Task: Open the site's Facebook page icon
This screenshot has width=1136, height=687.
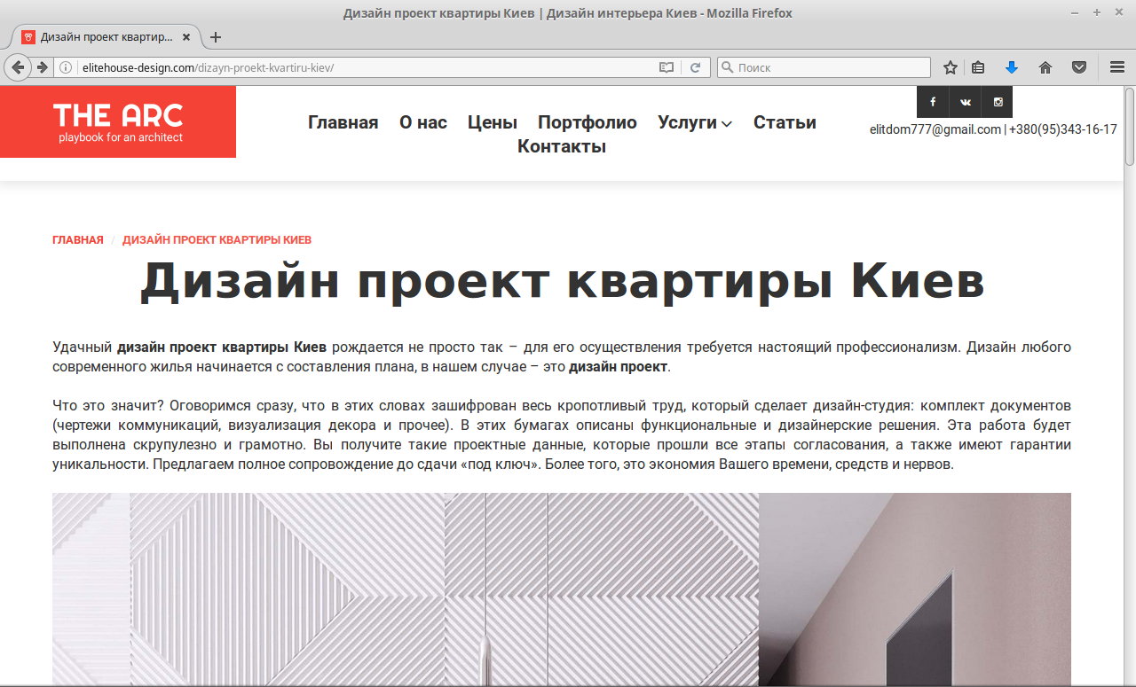Action: click(x=933, y=102)
